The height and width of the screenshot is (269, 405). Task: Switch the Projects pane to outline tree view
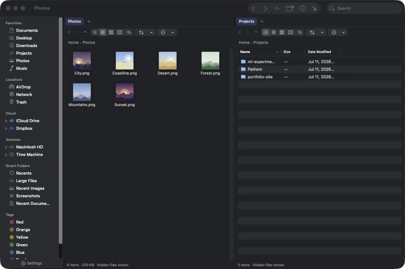(x=300, y=32)
